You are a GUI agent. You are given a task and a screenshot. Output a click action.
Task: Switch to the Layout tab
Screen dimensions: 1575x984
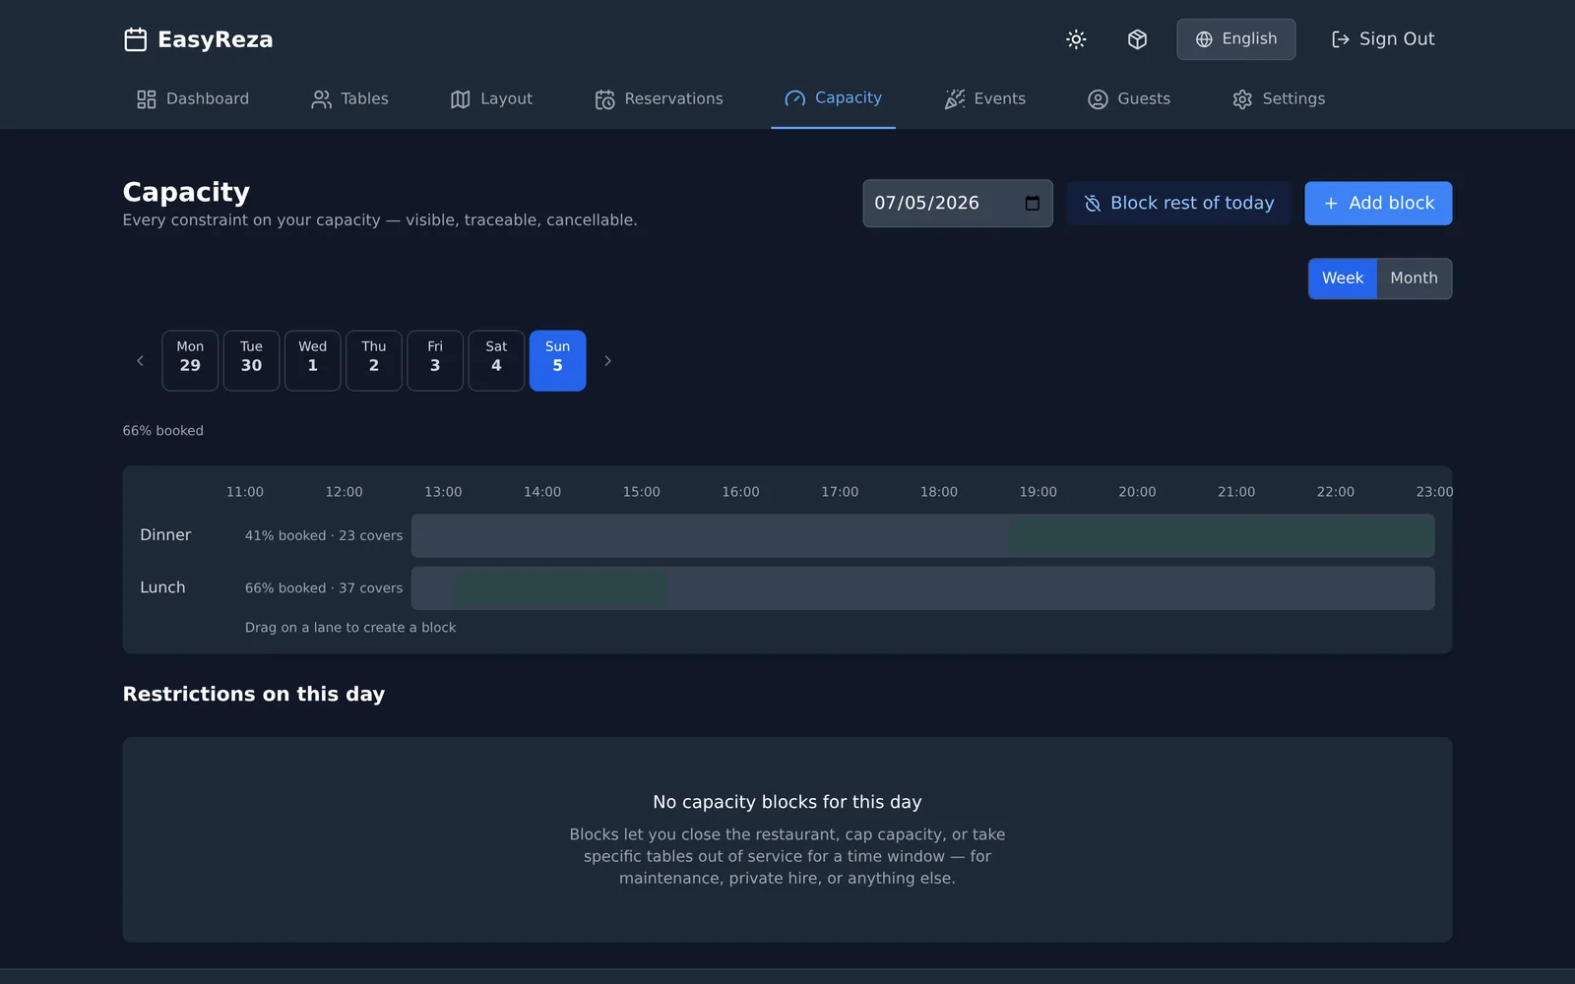coord(491,99)
